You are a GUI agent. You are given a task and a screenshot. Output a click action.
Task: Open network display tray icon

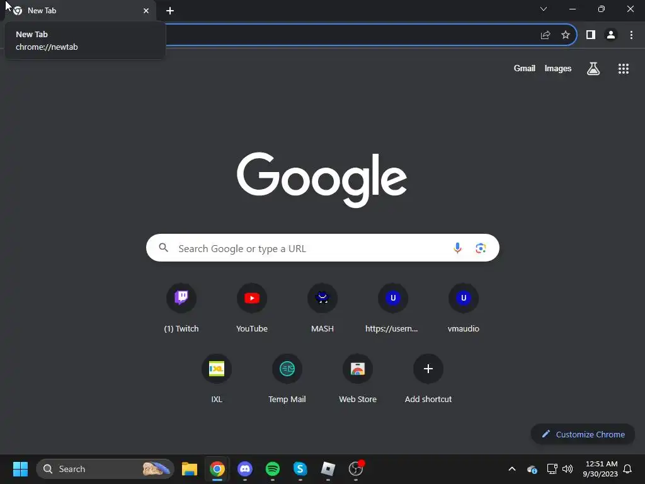point(552,469)
